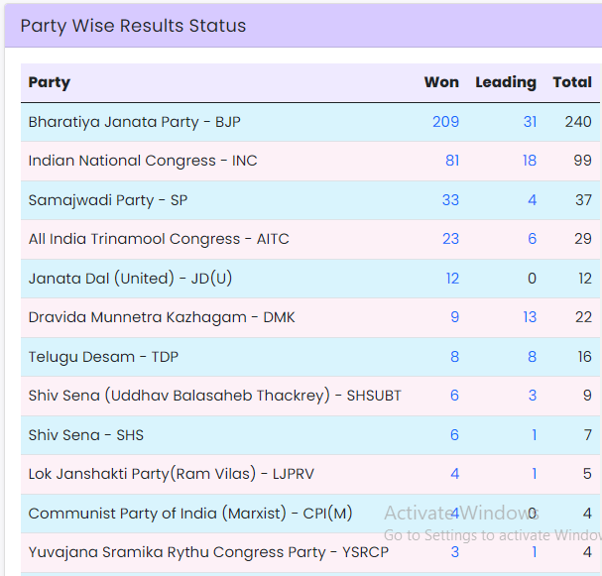
Task: Click Samajwadi Party leading count 4
Action: point(532,200)
